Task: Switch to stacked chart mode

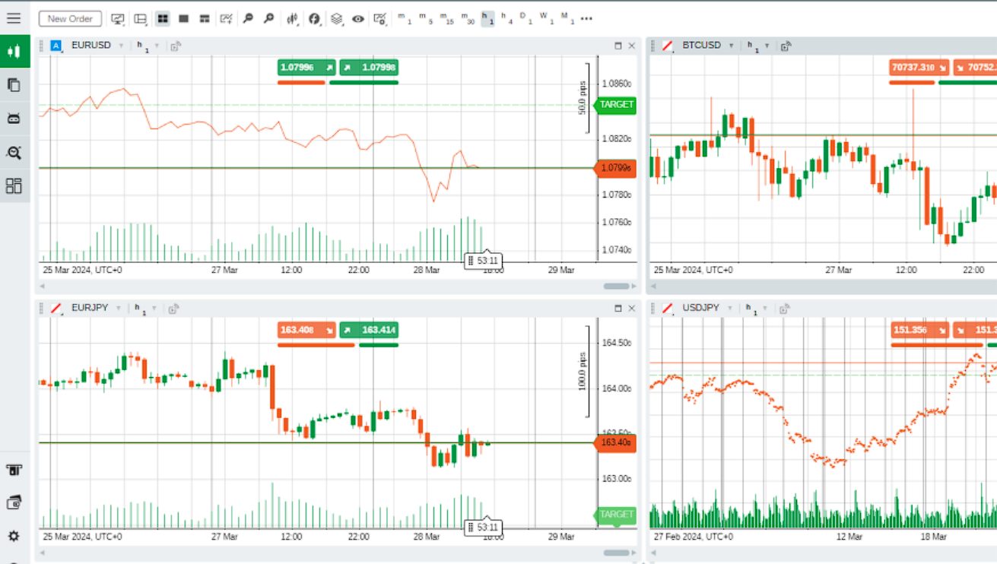Action: (x=205, y=19)
